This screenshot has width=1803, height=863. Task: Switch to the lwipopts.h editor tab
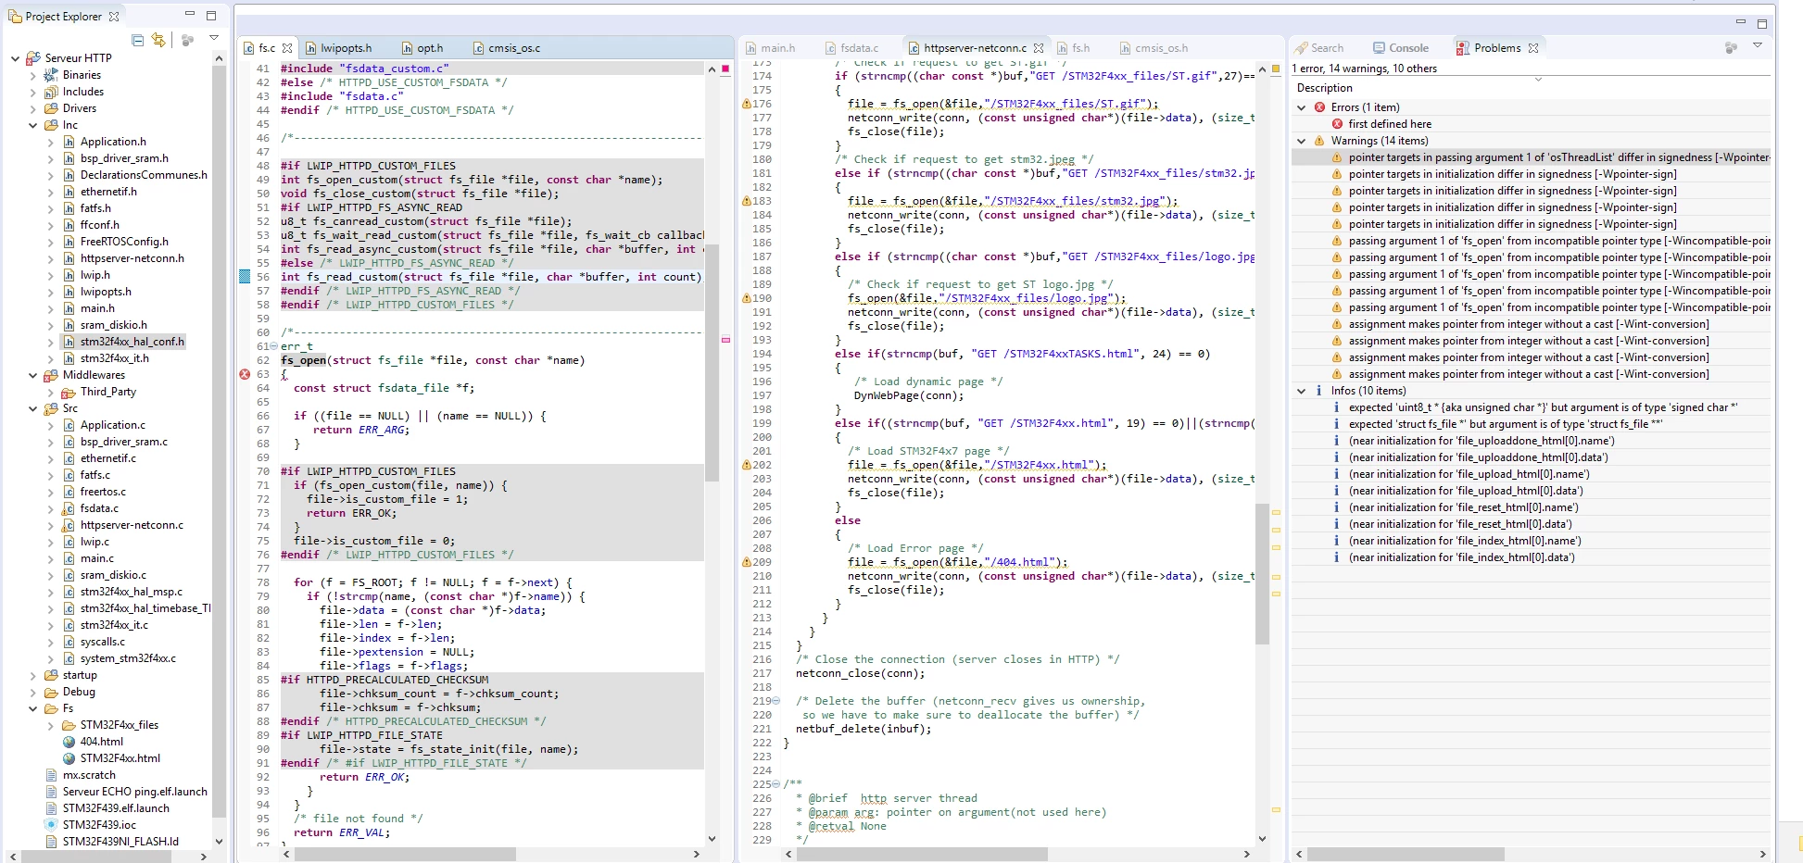[x=338, y=48]
